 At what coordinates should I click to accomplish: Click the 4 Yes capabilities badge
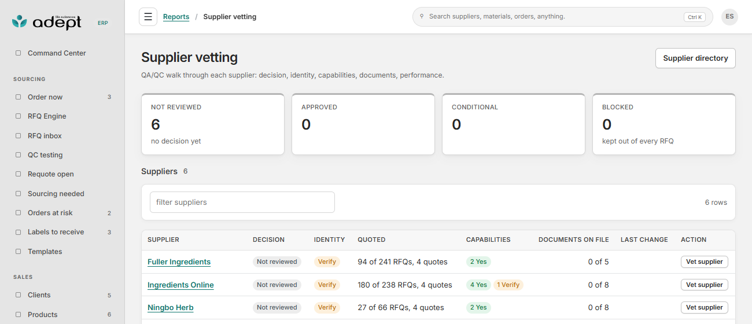(x=478, y=285)
